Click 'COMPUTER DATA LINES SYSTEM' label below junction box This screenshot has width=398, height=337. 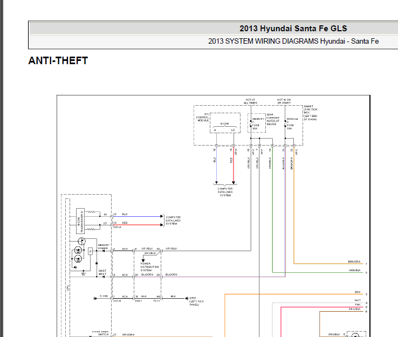(225, 192)
